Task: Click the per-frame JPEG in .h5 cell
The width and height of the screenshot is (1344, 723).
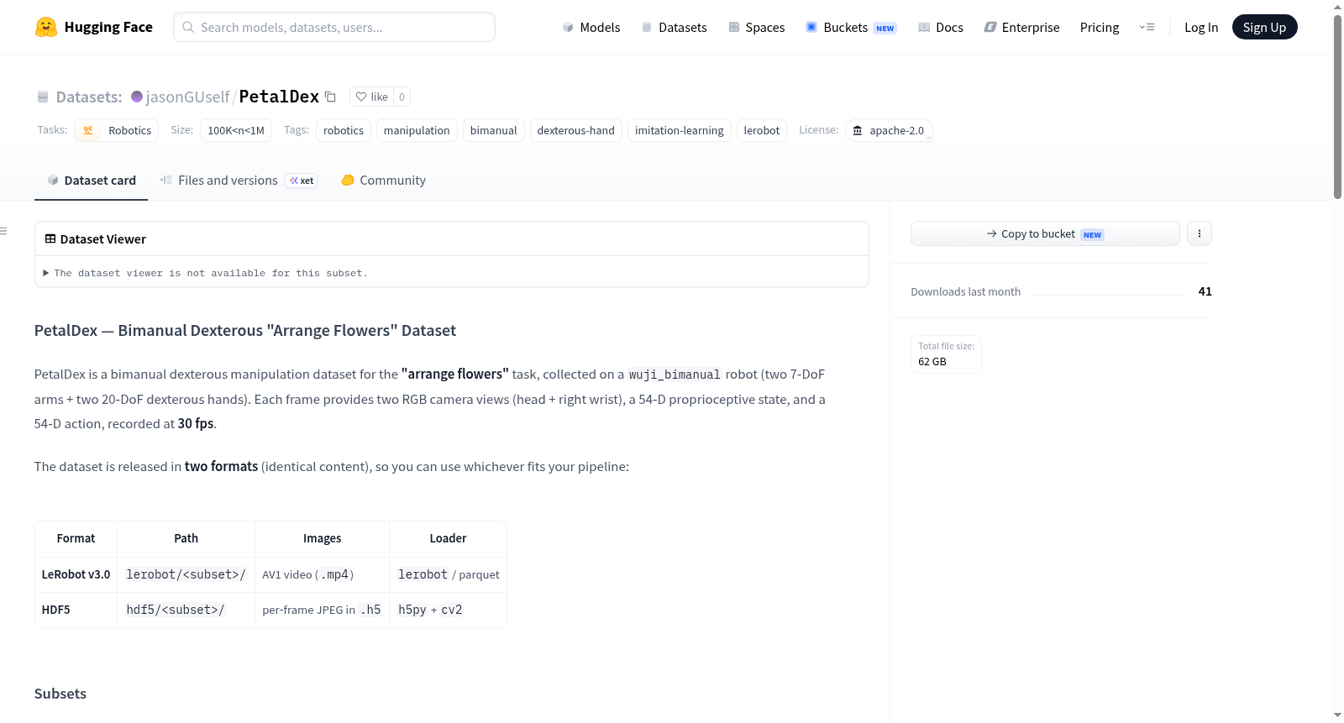Action: coord(323,610)
